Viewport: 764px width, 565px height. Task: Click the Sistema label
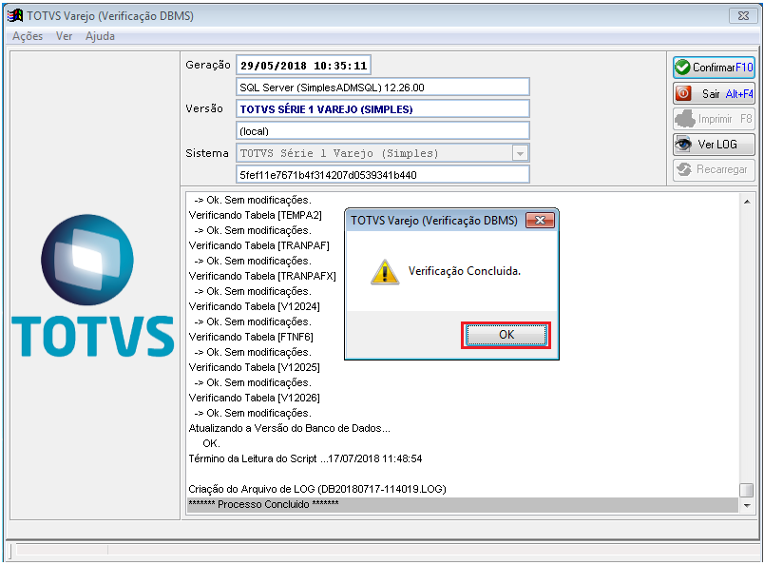tap(207, 153)
